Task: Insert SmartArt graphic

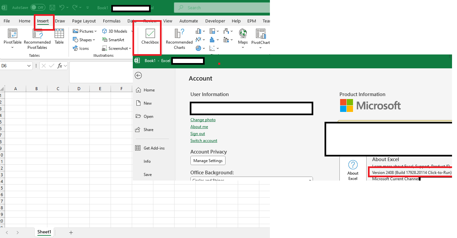Action: pyautogui.click(x=113, y=40)
